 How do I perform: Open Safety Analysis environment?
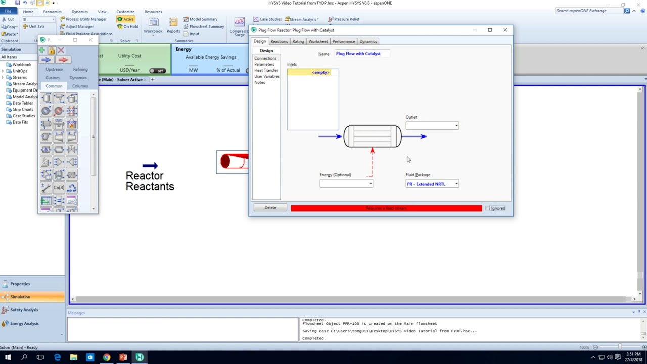(x=24, y=310)
